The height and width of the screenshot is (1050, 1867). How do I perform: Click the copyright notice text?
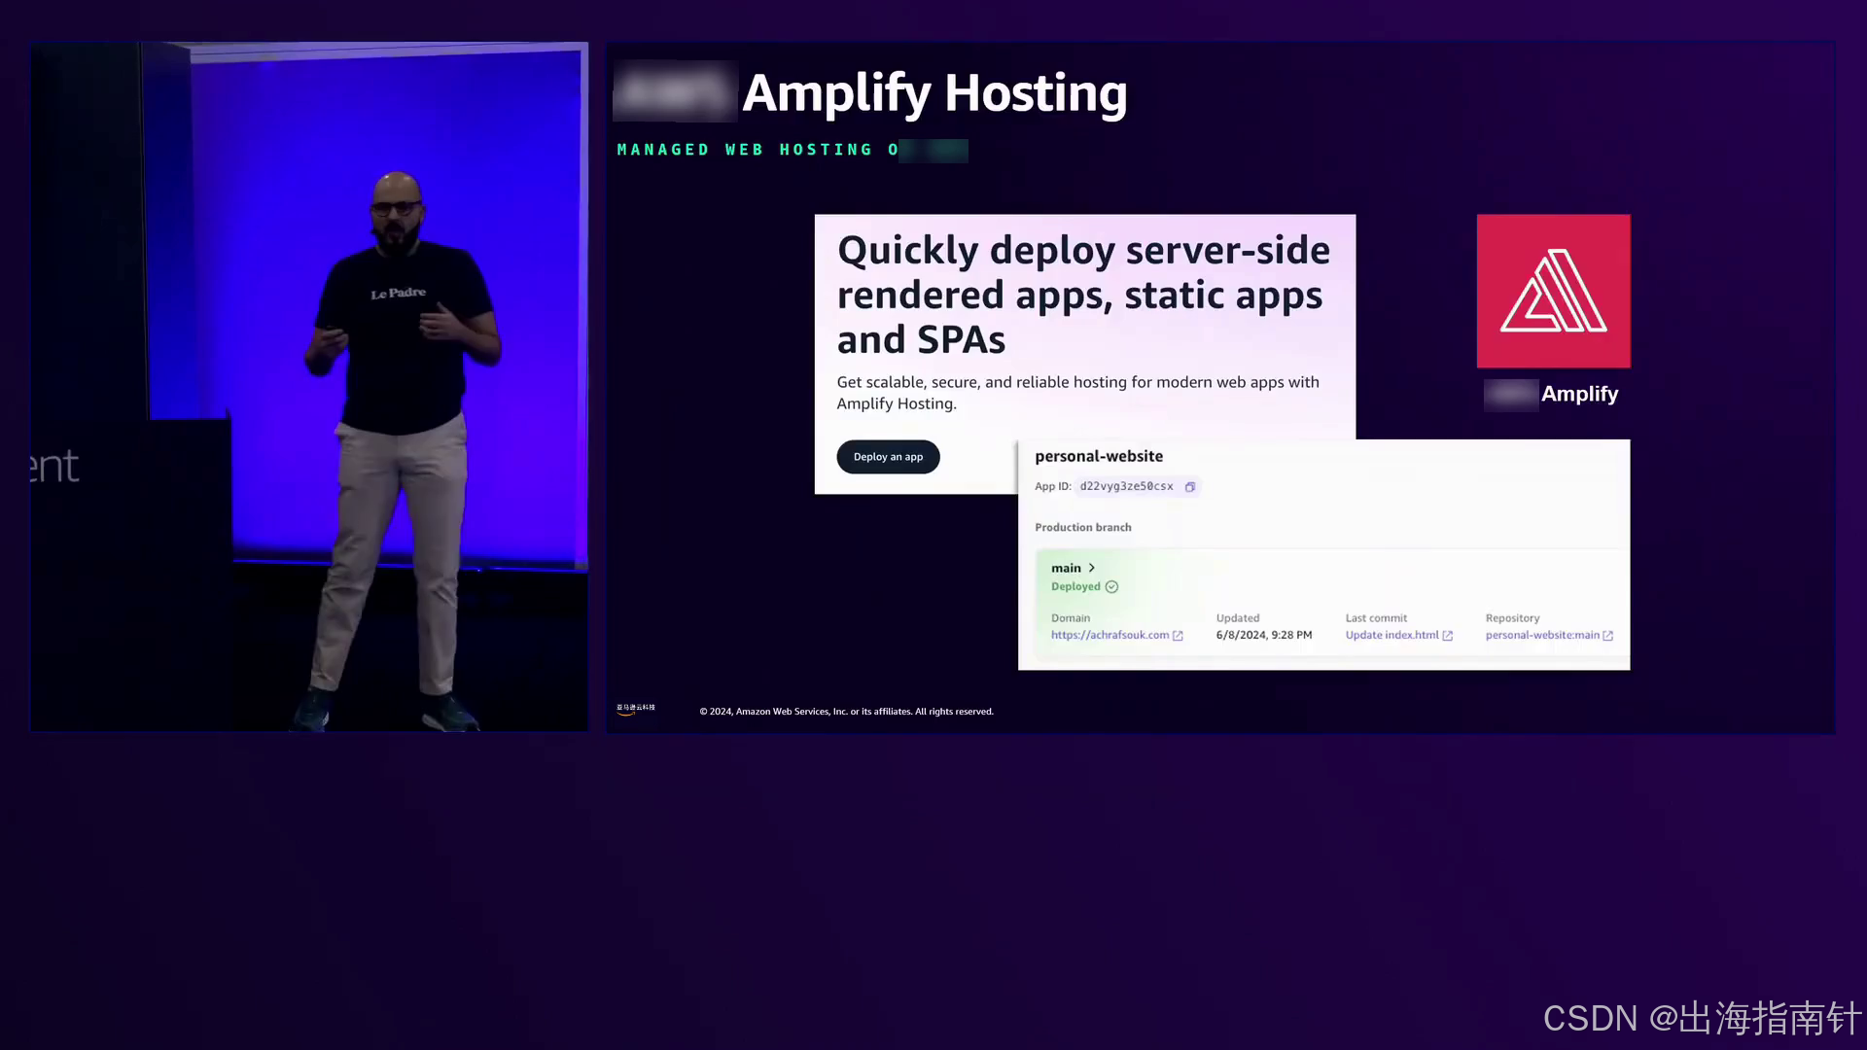click(846, 712)
